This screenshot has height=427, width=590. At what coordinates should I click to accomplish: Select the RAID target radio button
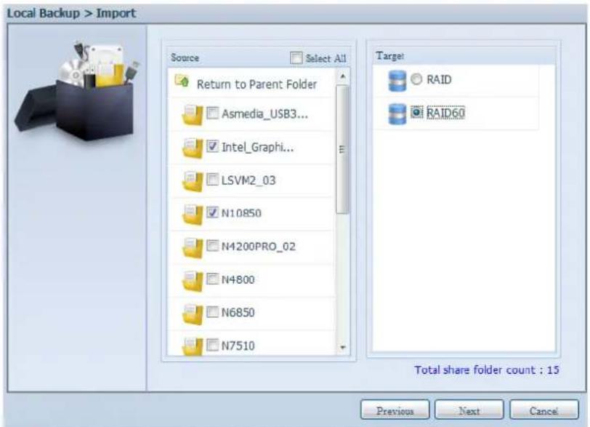[x=416, y=79]
